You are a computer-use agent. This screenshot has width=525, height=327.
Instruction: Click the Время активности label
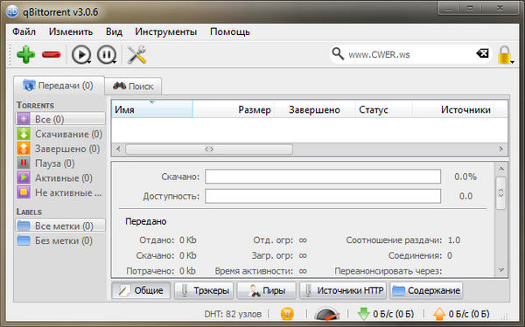[x=254, y=271]
